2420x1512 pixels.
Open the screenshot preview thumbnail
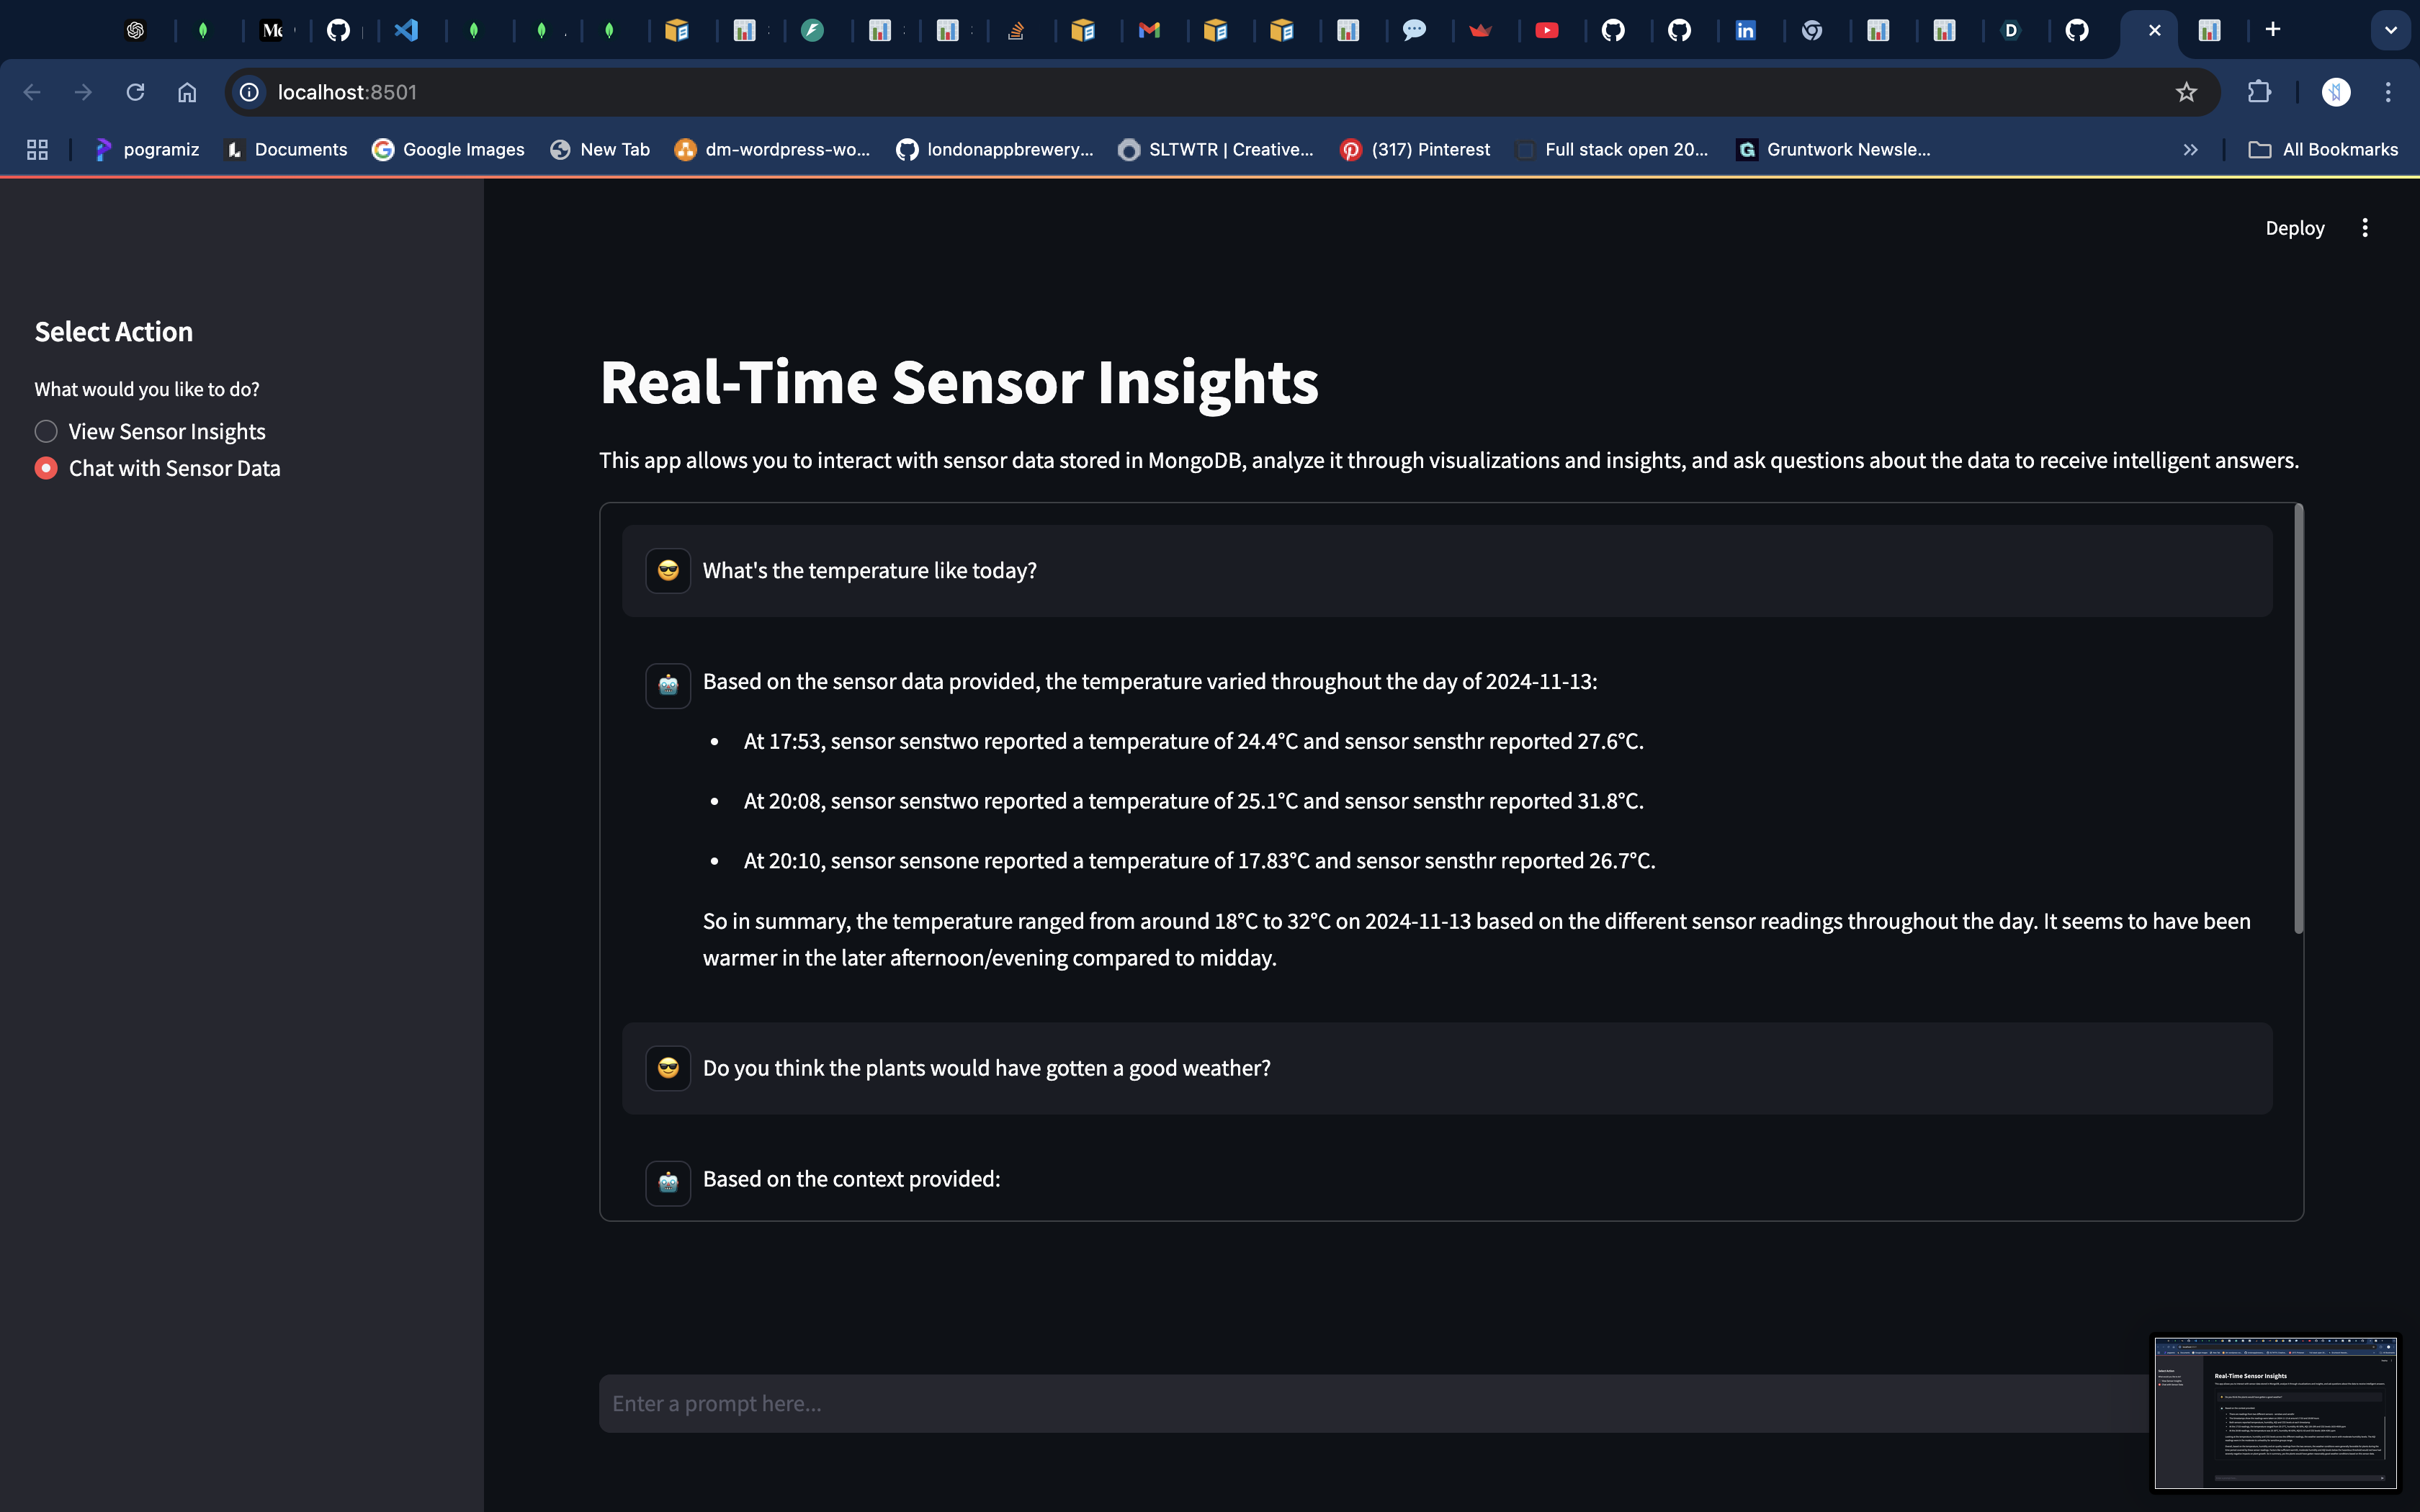pos(2275,1412)
